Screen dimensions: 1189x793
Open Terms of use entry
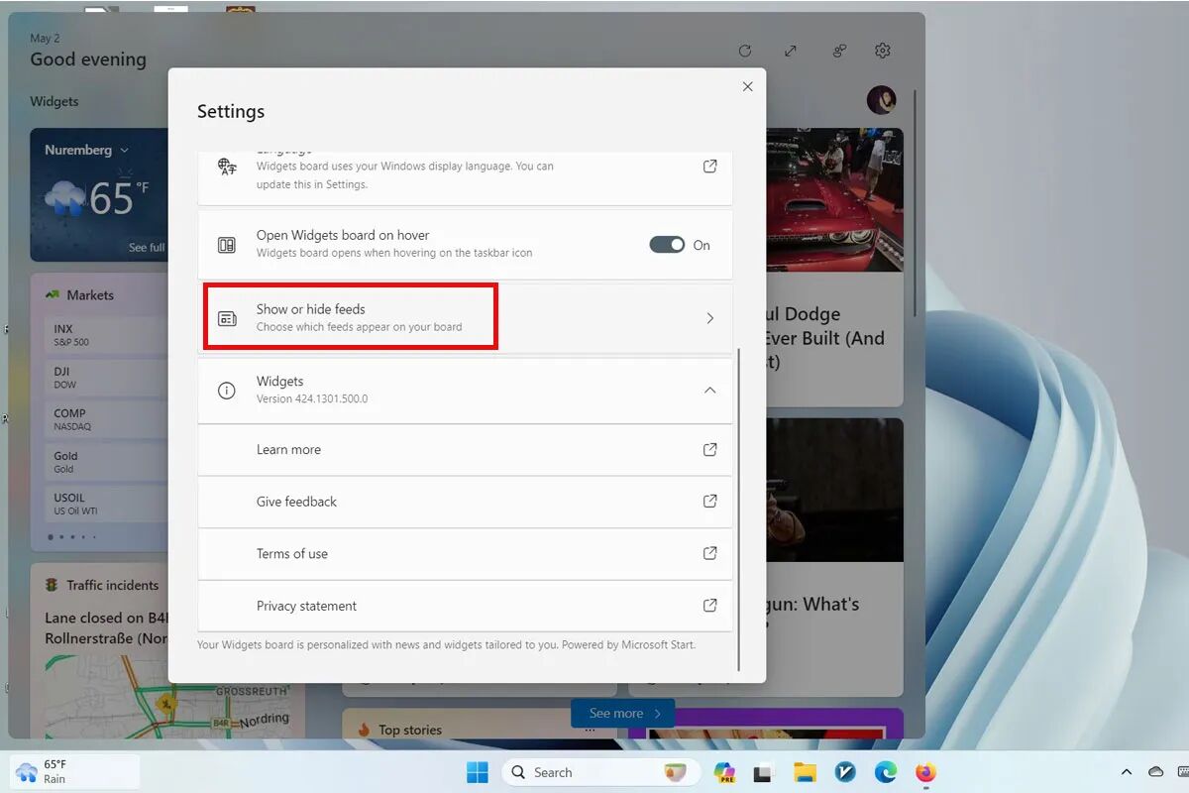(292, 554)
